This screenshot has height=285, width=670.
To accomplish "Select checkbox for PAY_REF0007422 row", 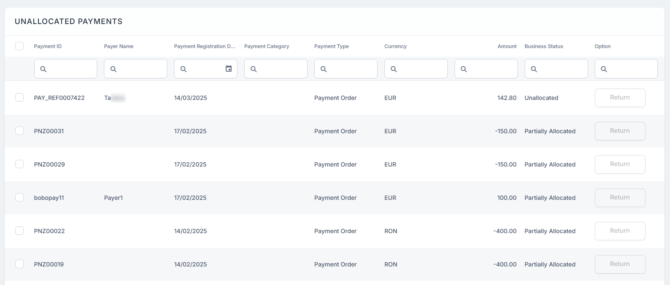I will [19, 97].
